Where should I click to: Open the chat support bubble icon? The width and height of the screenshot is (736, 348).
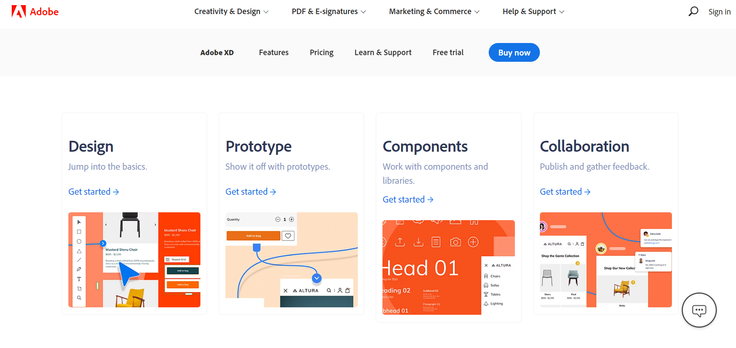(x=699, y=310)
